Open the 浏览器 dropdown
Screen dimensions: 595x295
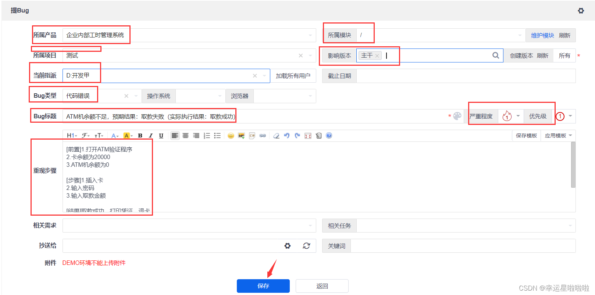tap(285, 96)
